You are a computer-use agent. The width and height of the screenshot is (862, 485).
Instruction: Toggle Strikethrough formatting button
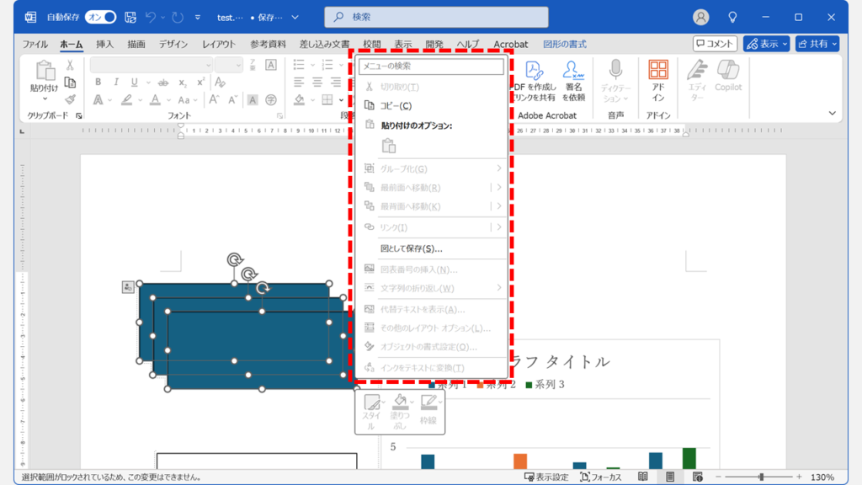[x=163, y=83]
